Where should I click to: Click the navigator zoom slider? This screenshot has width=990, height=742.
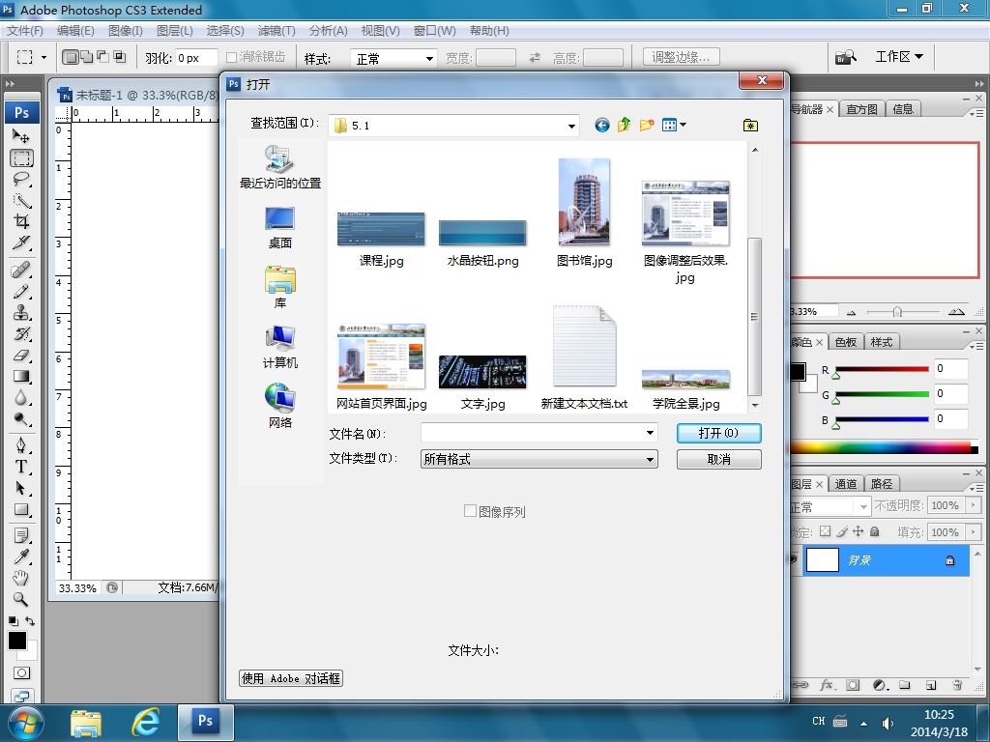[x=896, y=312]
